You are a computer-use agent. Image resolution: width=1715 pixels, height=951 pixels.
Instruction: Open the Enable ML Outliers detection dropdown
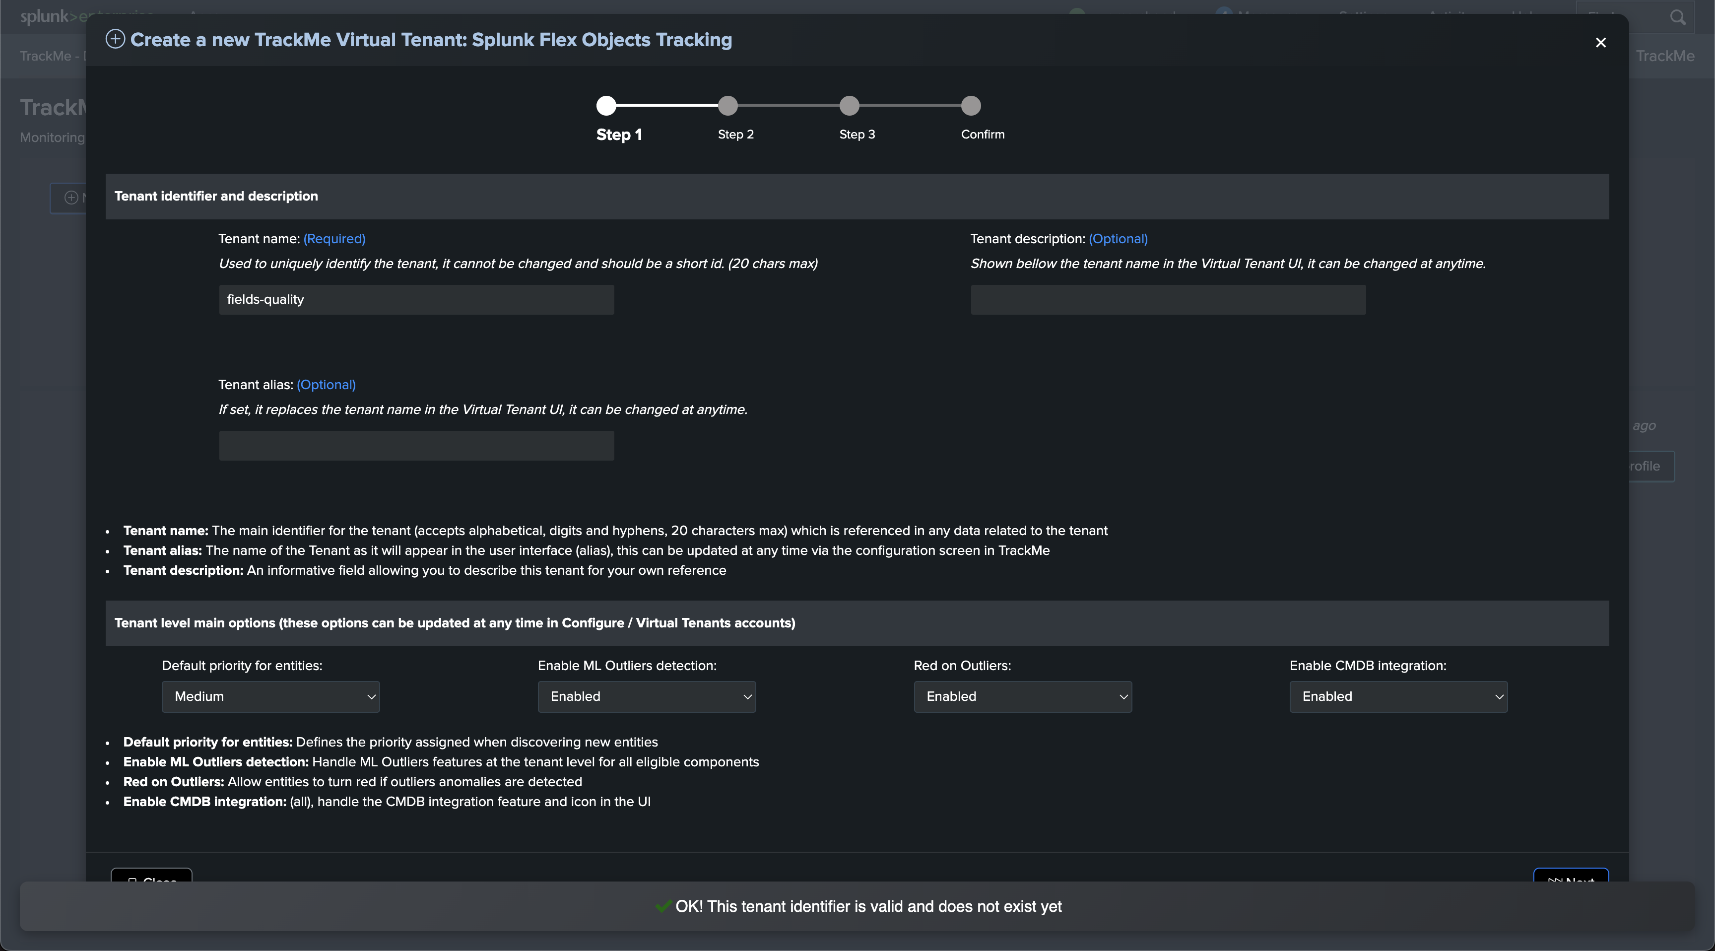click(x=647, y=696)
